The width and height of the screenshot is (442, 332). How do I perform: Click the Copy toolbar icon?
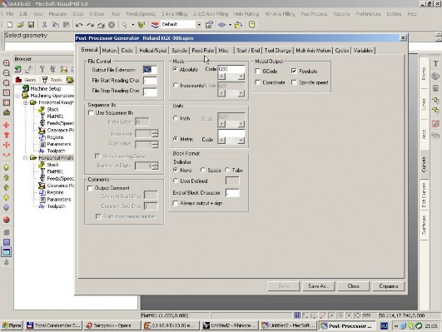(x=55, y=25)
